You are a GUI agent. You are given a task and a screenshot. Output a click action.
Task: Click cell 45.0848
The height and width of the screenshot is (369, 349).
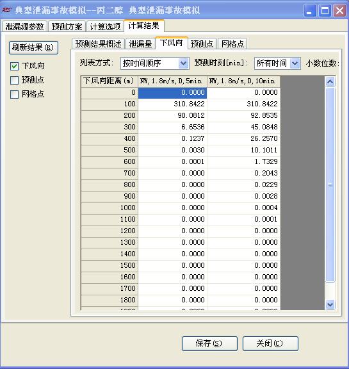pos(243,127)
